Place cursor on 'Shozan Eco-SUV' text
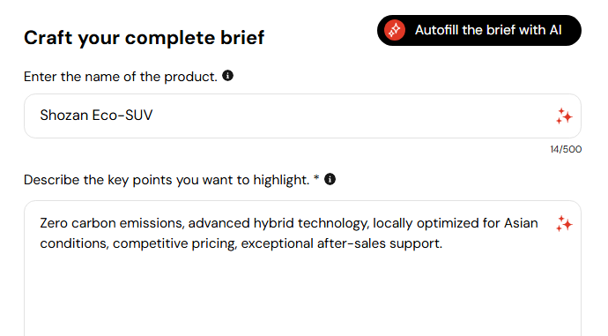The image size is (608, 336). tap(96, 116)
